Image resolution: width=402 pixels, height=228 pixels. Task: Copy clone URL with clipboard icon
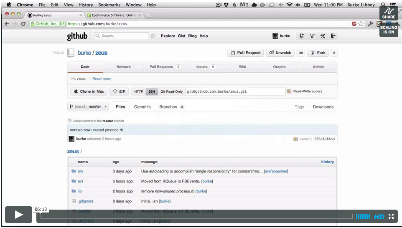289,91
